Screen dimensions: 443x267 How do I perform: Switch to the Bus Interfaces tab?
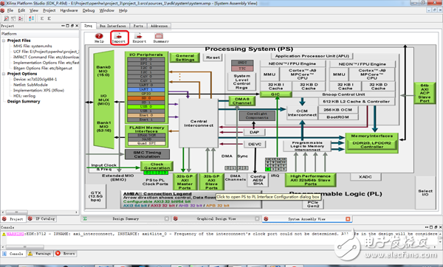(x=112, y=26)
